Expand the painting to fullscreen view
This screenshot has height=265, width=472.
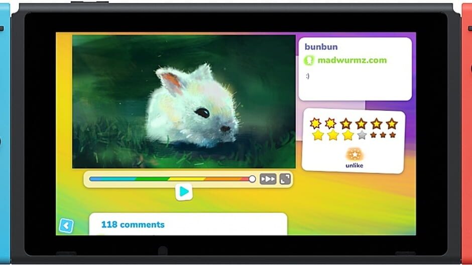click(285, 179)
